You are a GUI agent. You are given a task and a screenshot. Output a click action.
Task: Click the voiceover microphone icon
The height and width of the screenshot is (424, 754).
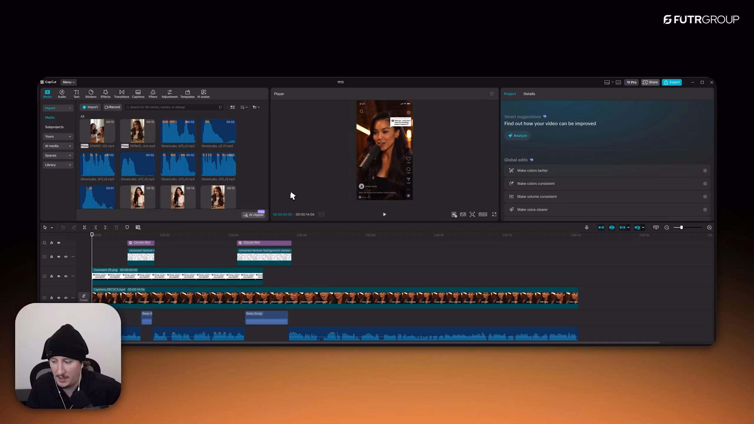[586, 227]
